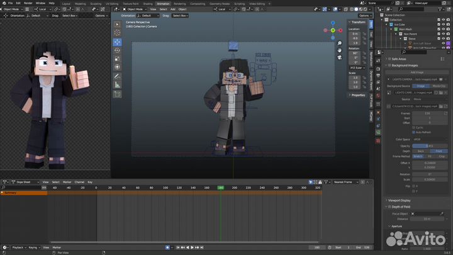Hide the Ice Cube collection via eye icon

click(444, 25)
